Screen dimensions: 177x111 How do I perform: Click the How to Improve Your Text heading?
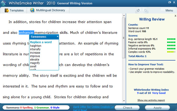pyautogui.click(x=146, y=64)
